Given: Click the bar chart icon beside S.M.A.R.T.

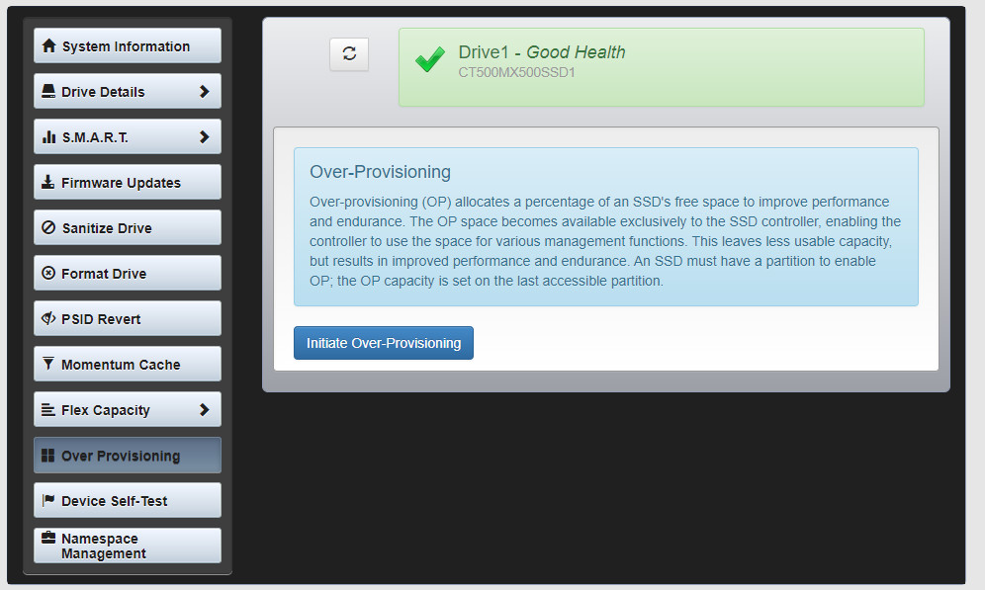Looking at the screenshot, I should click(x=48, y=137).
